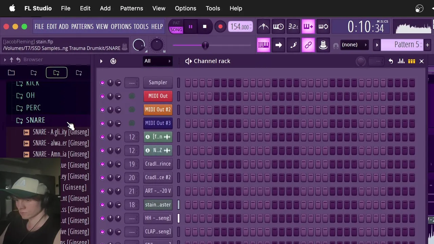Select the fourth folder-plus browser tab
This screenshot has height=244, width=434.
click(79, 73)
